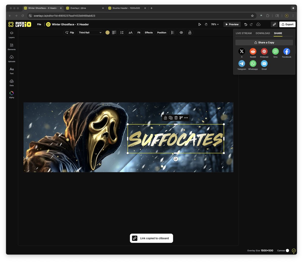
Task: Open the Third Rail font dropdown
Action: tap(90, 33)
